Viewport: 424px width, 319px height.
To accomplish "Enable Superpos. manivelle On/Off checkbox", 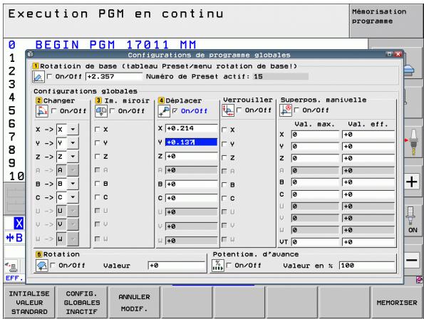I will pyautogui.click(x=296, y=110).
